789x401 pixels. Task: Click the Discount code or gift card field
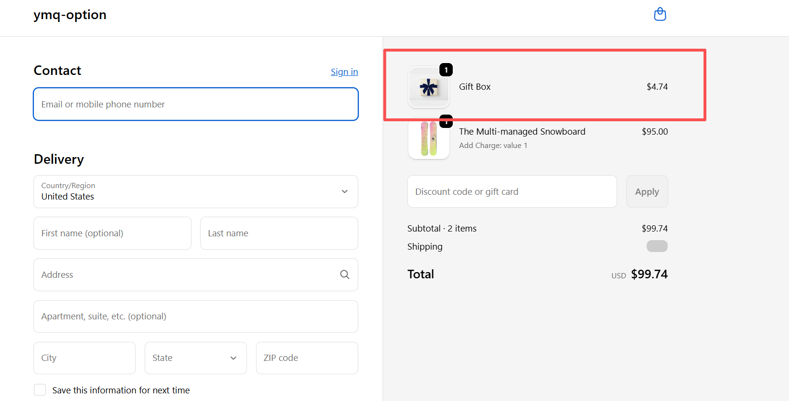(x=512, y=191)
